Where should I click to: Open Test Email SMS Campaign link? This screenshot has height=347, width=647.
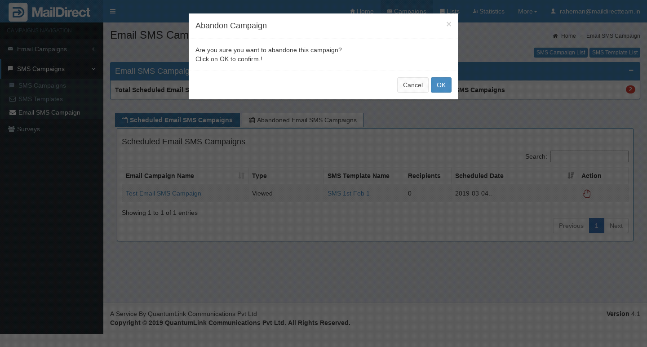[x=164, y=193]
